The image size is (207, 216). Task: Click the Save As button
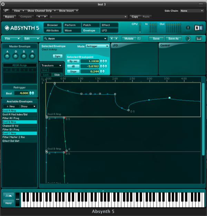point(174,38)
